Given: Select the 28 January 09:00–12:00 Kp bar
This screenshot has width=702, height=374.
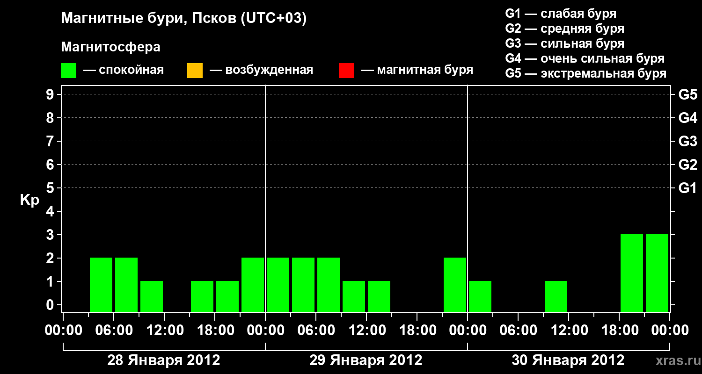Looking at the screenshot, I should click(152, 296).
